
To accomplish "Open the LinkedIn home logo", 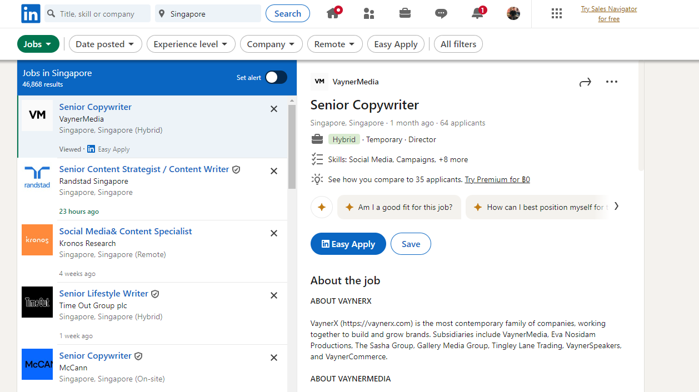I will pos(31,13).
